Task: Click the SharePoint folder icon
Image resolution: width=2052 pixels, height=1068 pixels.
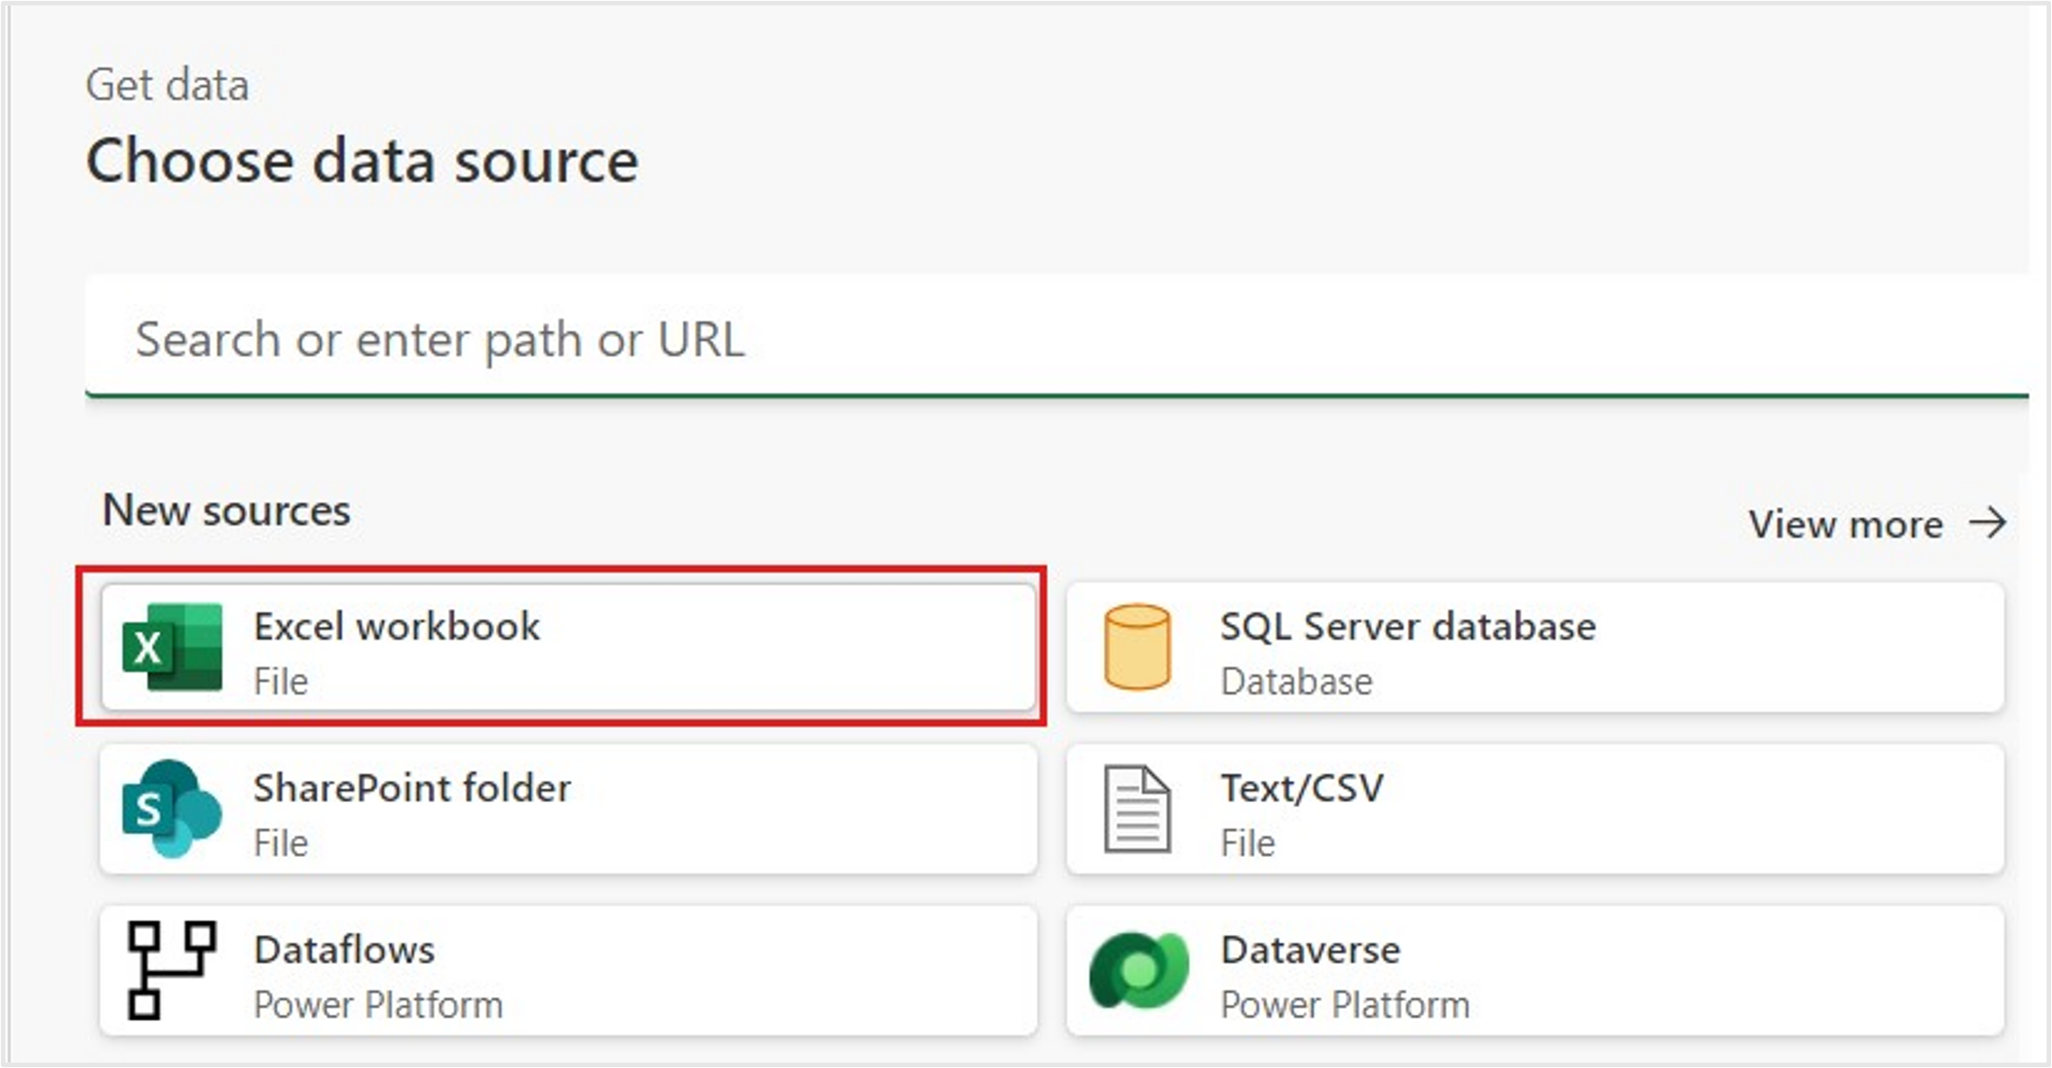Action: click(x=172, y=809)
